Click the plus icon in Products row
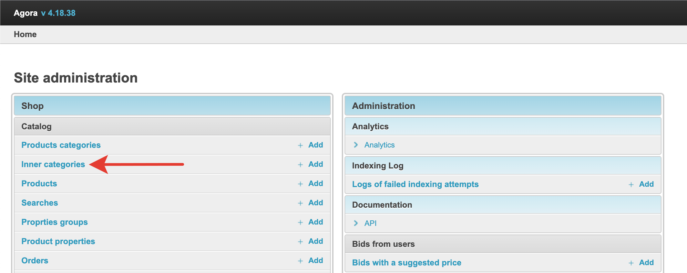The image size is (687, 273). point(300,184)
